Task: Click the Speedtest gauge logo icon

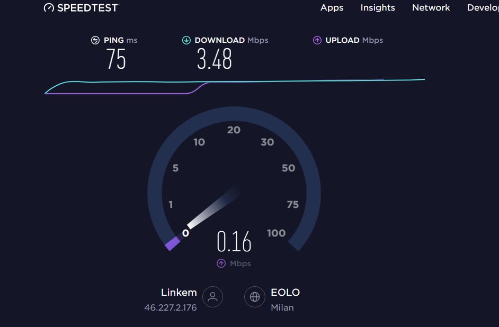Action: click(x=49, y=7)
